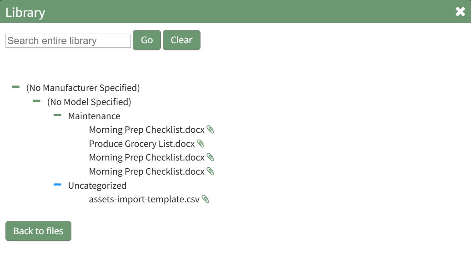The height and width of the screenshot is (256, 471).
Task: Collapse the Maintenance category using its minus icon
Action: coord(57,115)
